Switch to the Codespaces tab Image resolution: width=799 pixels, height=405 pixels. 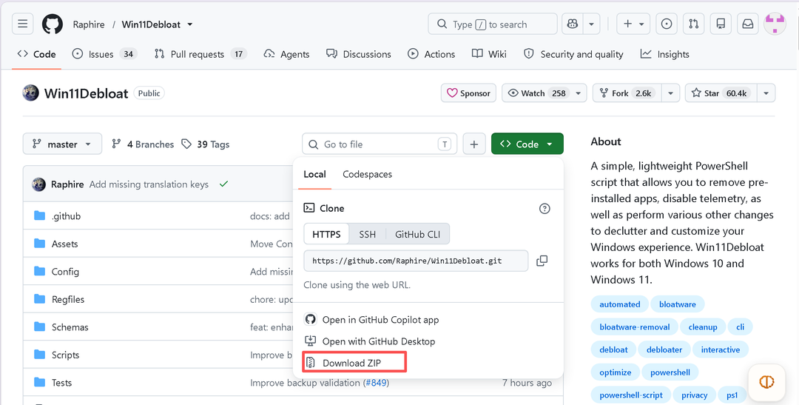point(368,174)
